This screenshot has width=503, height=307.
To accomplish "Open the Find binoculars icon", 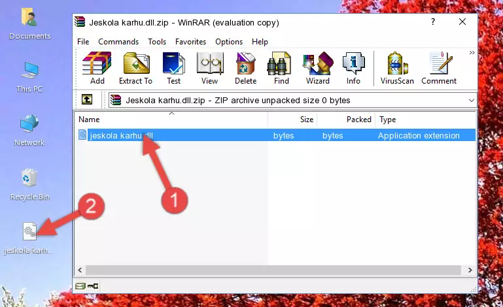I will pos(281,68).
